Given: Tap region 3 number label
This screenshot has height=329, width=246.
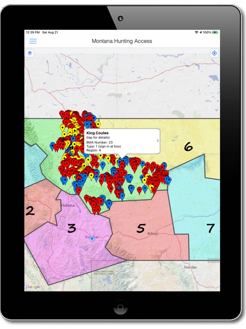Looking at the screenshot, I should coord(72,228).
